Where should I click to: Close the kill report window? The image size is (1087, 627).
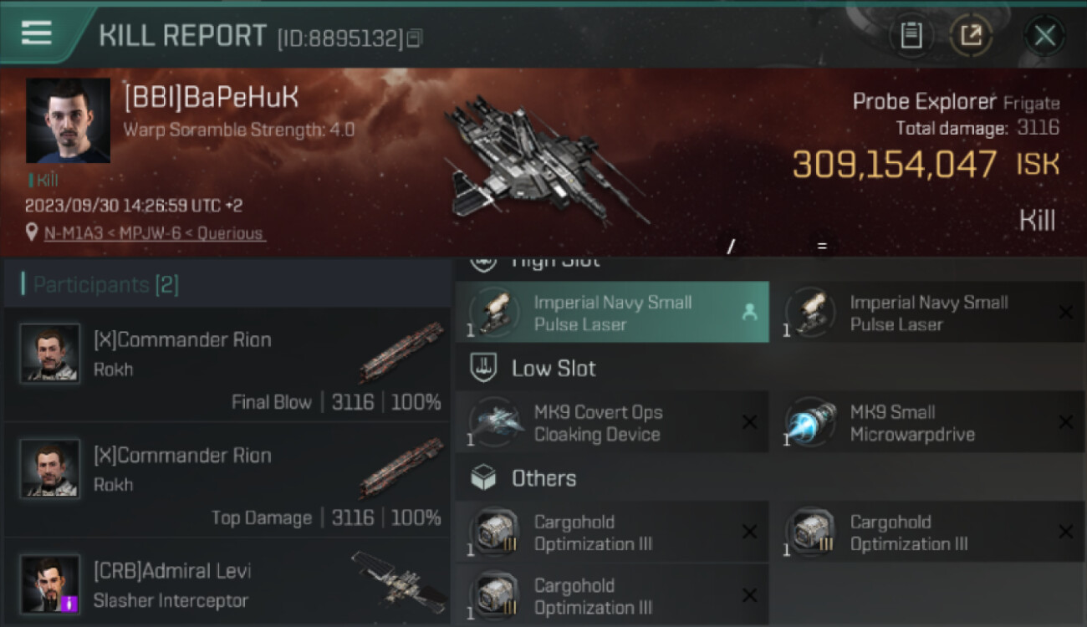1044,35
